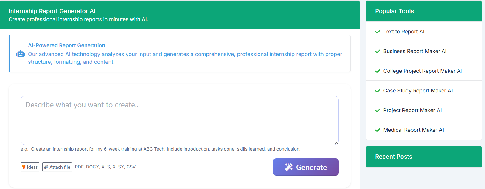Click the lightbulb Ideas icon
Screen dimensions: 485x189
[x=24, y=167]
